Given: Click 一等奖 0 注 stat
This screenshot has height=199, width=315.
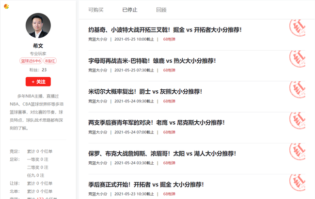Looking at the screenshot, I should [x=38, y=159].
